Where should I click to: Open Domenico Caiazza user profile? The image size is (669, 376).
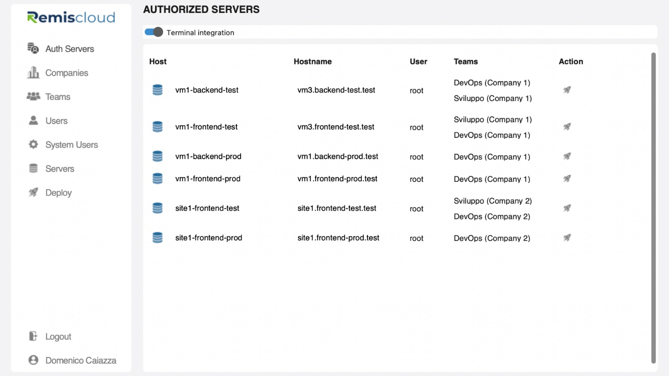(81, 361)
